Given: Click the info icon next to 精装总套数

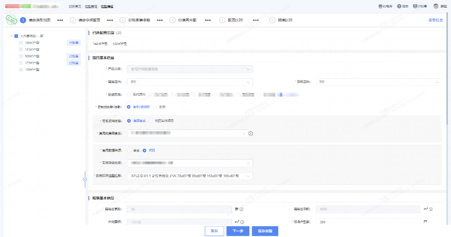Looking at the screenshot, I should pos(241,209).
